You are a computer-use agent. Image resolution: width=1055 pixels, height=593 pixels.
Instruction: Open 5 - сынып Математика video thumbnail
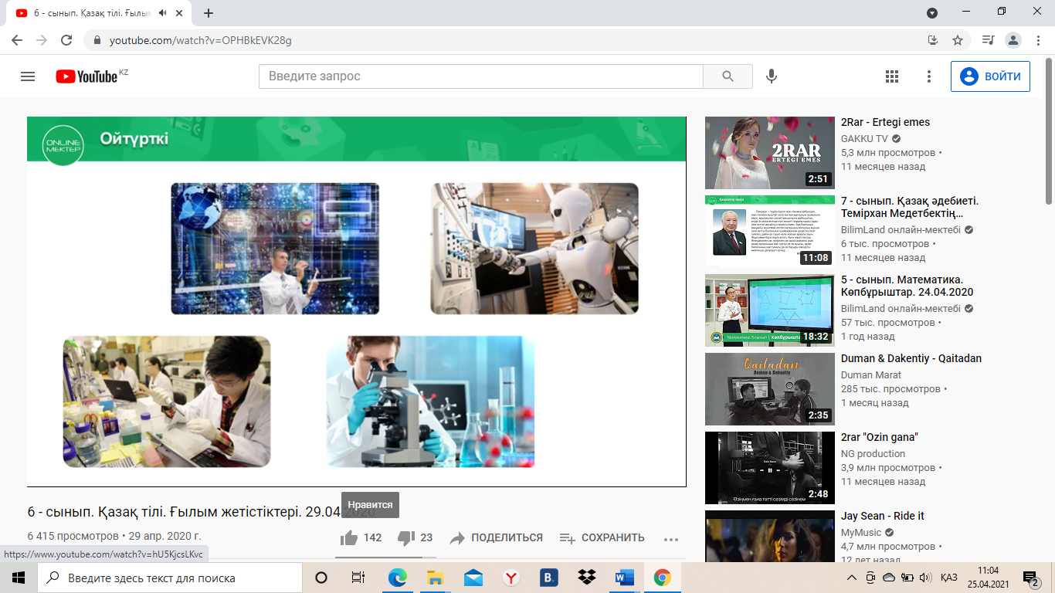coord(769,310)
